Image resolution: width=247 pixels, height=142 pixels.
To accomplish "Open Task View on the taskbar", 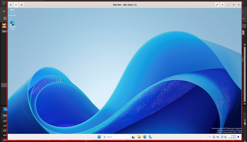I will tap(133, 137).
